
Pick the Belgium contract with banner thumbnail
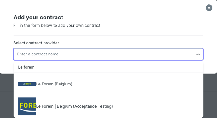click(108, 84)
